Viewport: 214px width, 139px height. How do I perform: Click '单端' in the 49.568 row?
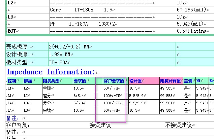(x=47, y=110)
